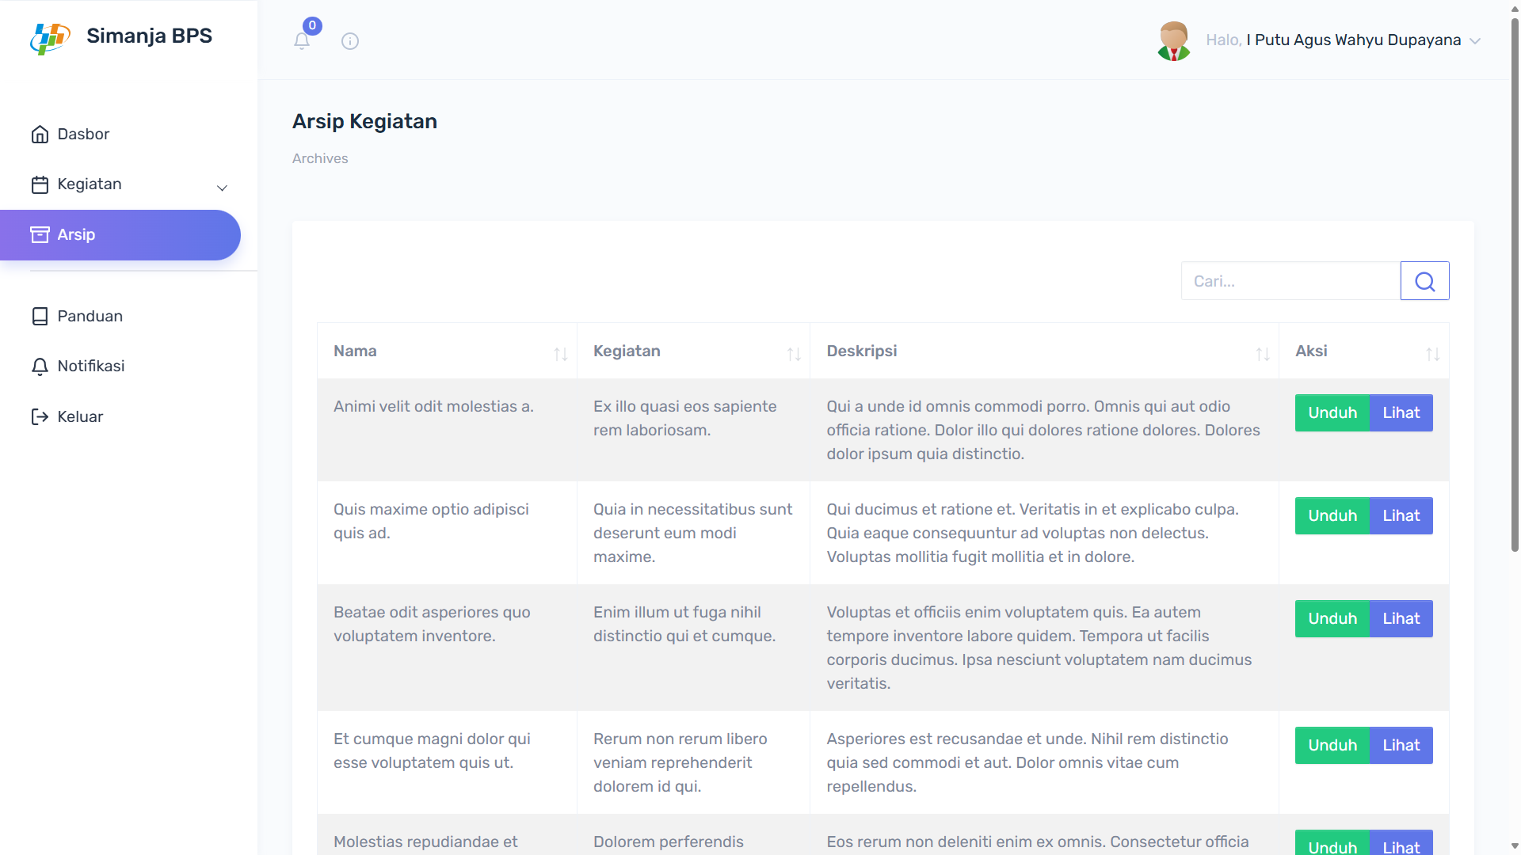1521x855 pixels.
Task: Open the user profile dropdown chevron
Action: [x=1474, y=41]
